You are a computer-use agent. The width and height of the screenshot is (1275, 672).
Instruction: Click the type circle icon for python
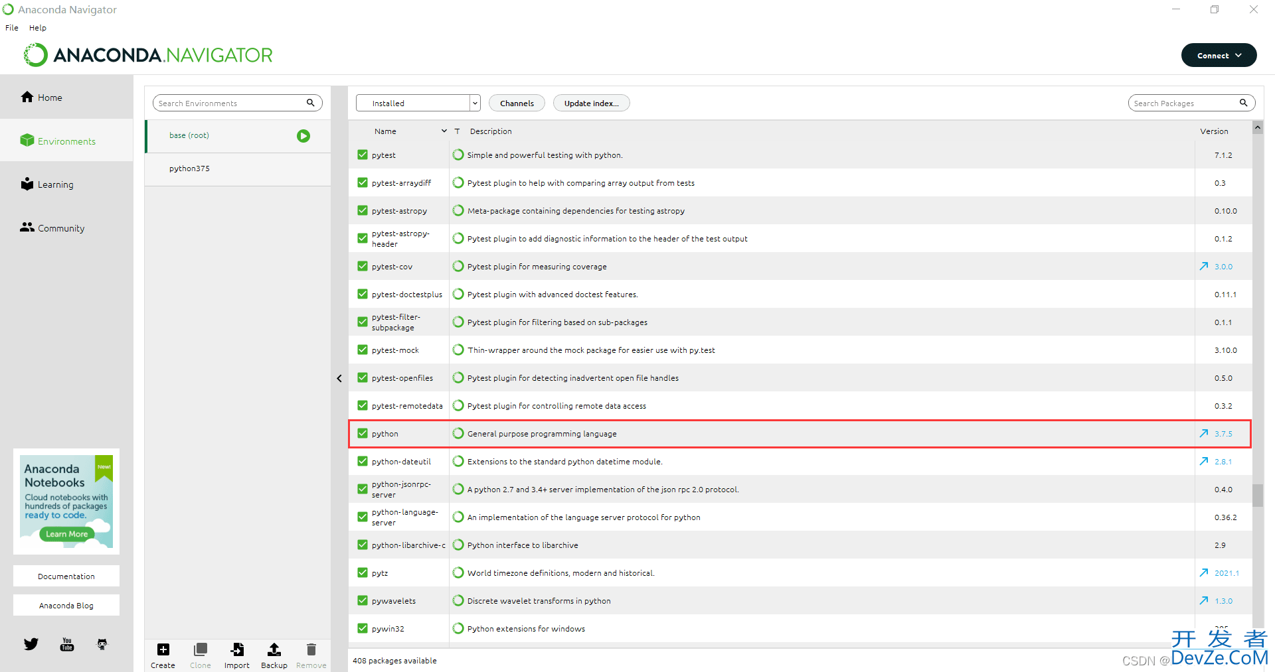tap(458, 433)
